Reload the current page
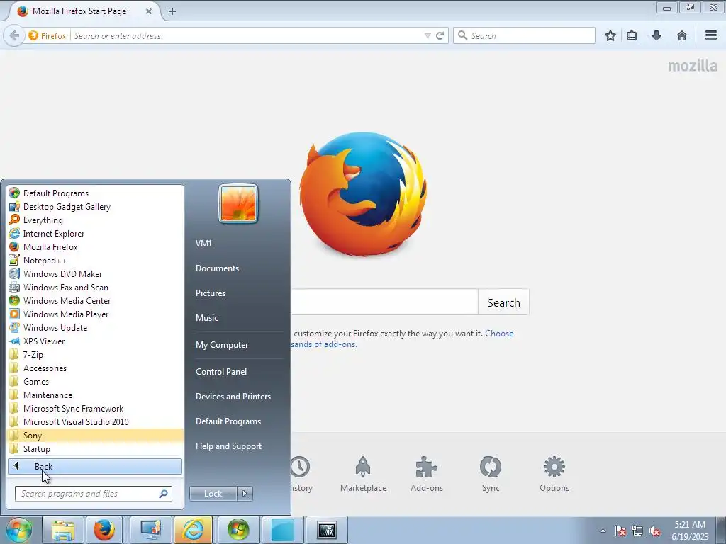 [440, 35]
